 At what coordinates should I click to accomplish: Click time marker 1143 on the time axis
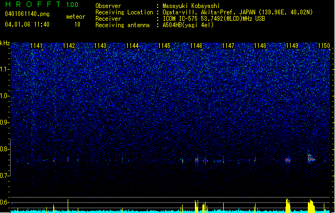(x=101, y=46)
